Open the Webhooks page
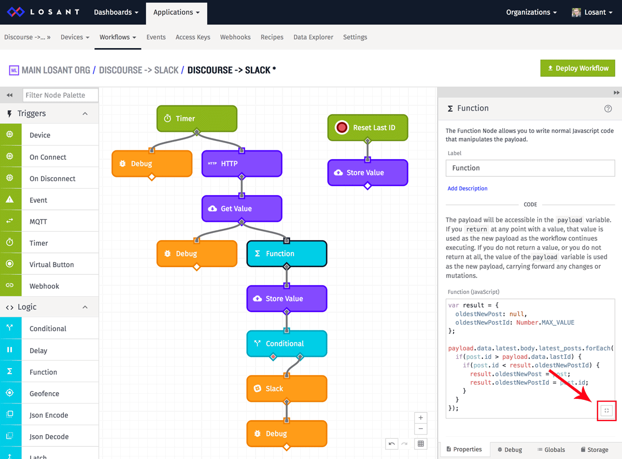Image resolution: width=622 pixels, height=459 pixels. click(x=235, y=37)
